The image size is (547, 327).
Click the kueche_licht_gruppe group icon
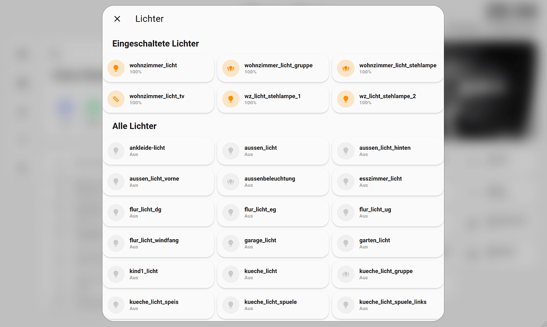[x=345, y=274]
